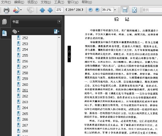This screenshot has height=136, width=162.
Task: Click the page number field showing 272
Action: (59, 10)
